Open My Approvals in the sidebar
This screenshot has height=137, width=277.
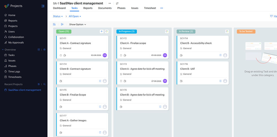point(16,43)
